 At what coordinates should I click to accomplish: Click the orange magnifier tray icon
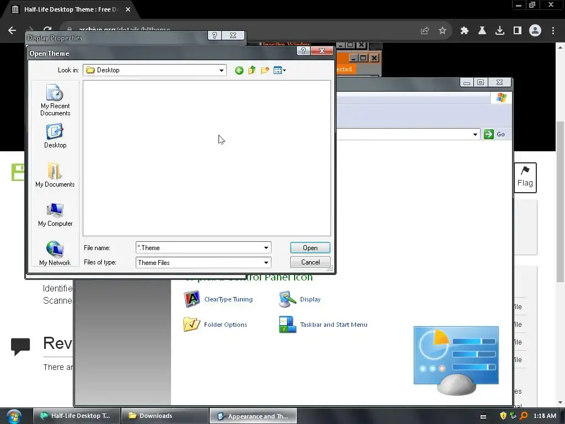coord(524,416)
